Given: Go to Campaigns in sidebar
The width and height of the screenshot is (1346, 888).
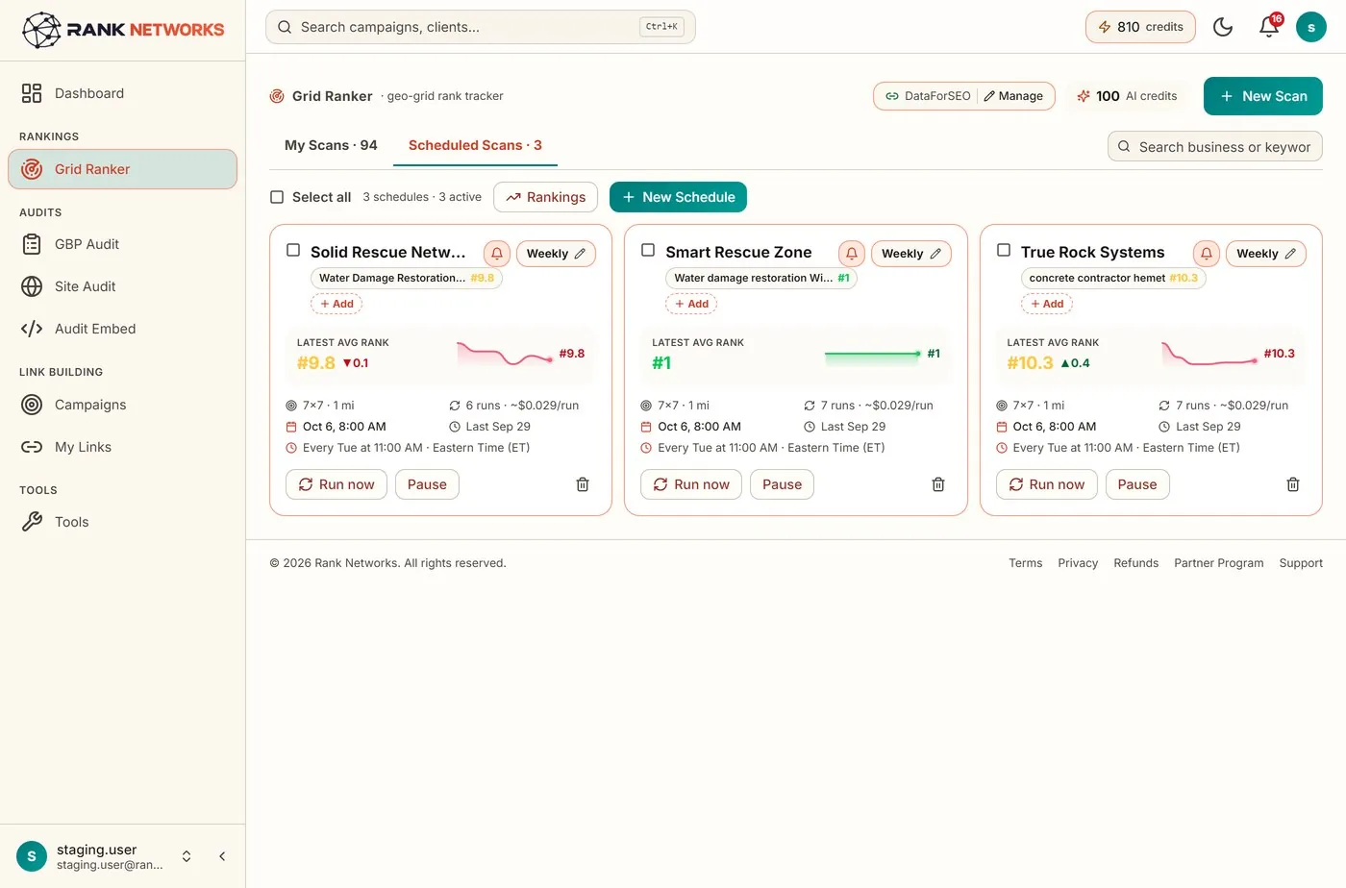Looking at the screenshot, I should point(122,405).
